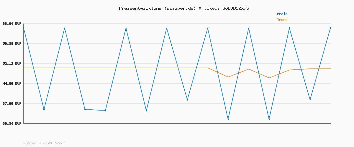
Task: Click the first blue price point at top left
Action: click(24, 28)
